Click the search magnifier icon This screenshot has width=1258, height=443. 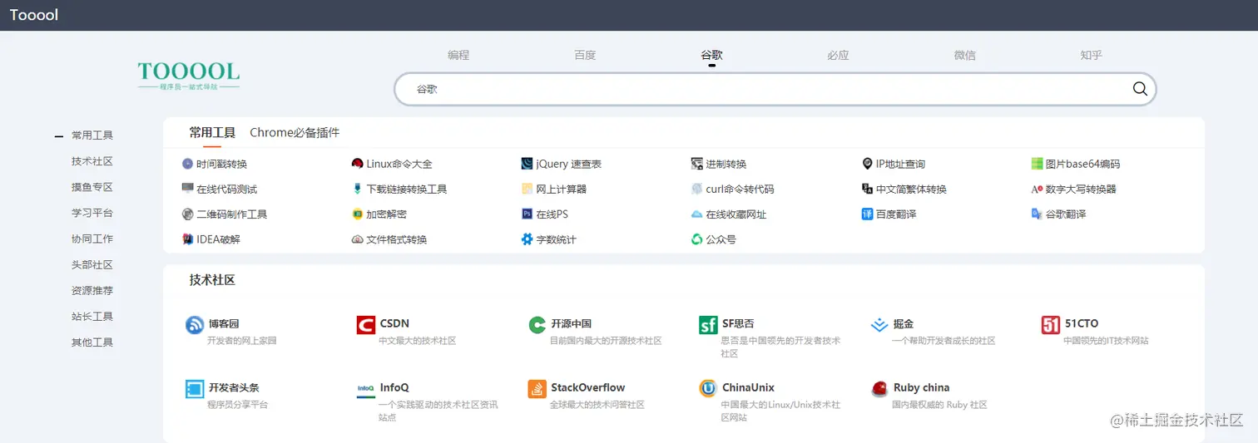[x=1140, y=89]
